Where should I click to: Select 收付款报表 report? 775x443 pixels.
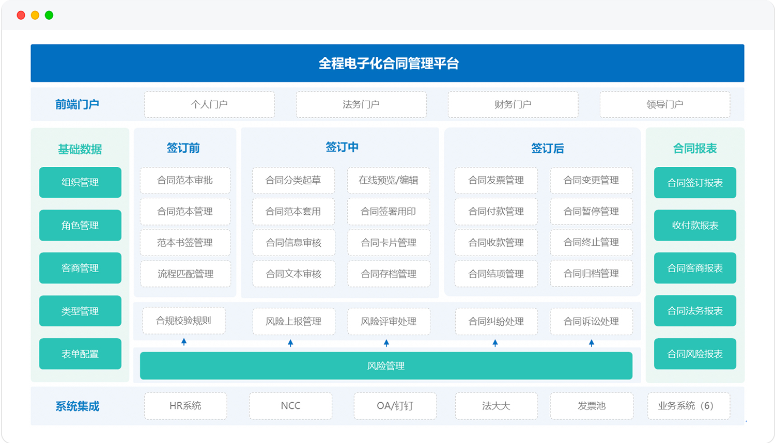[x=695, y=225]
